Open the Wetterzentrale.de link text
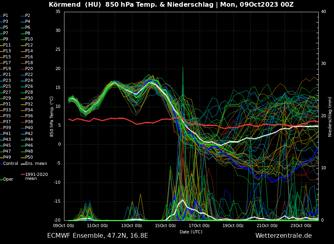The width and height of the screenshot is (334, 244). point(283,235)
